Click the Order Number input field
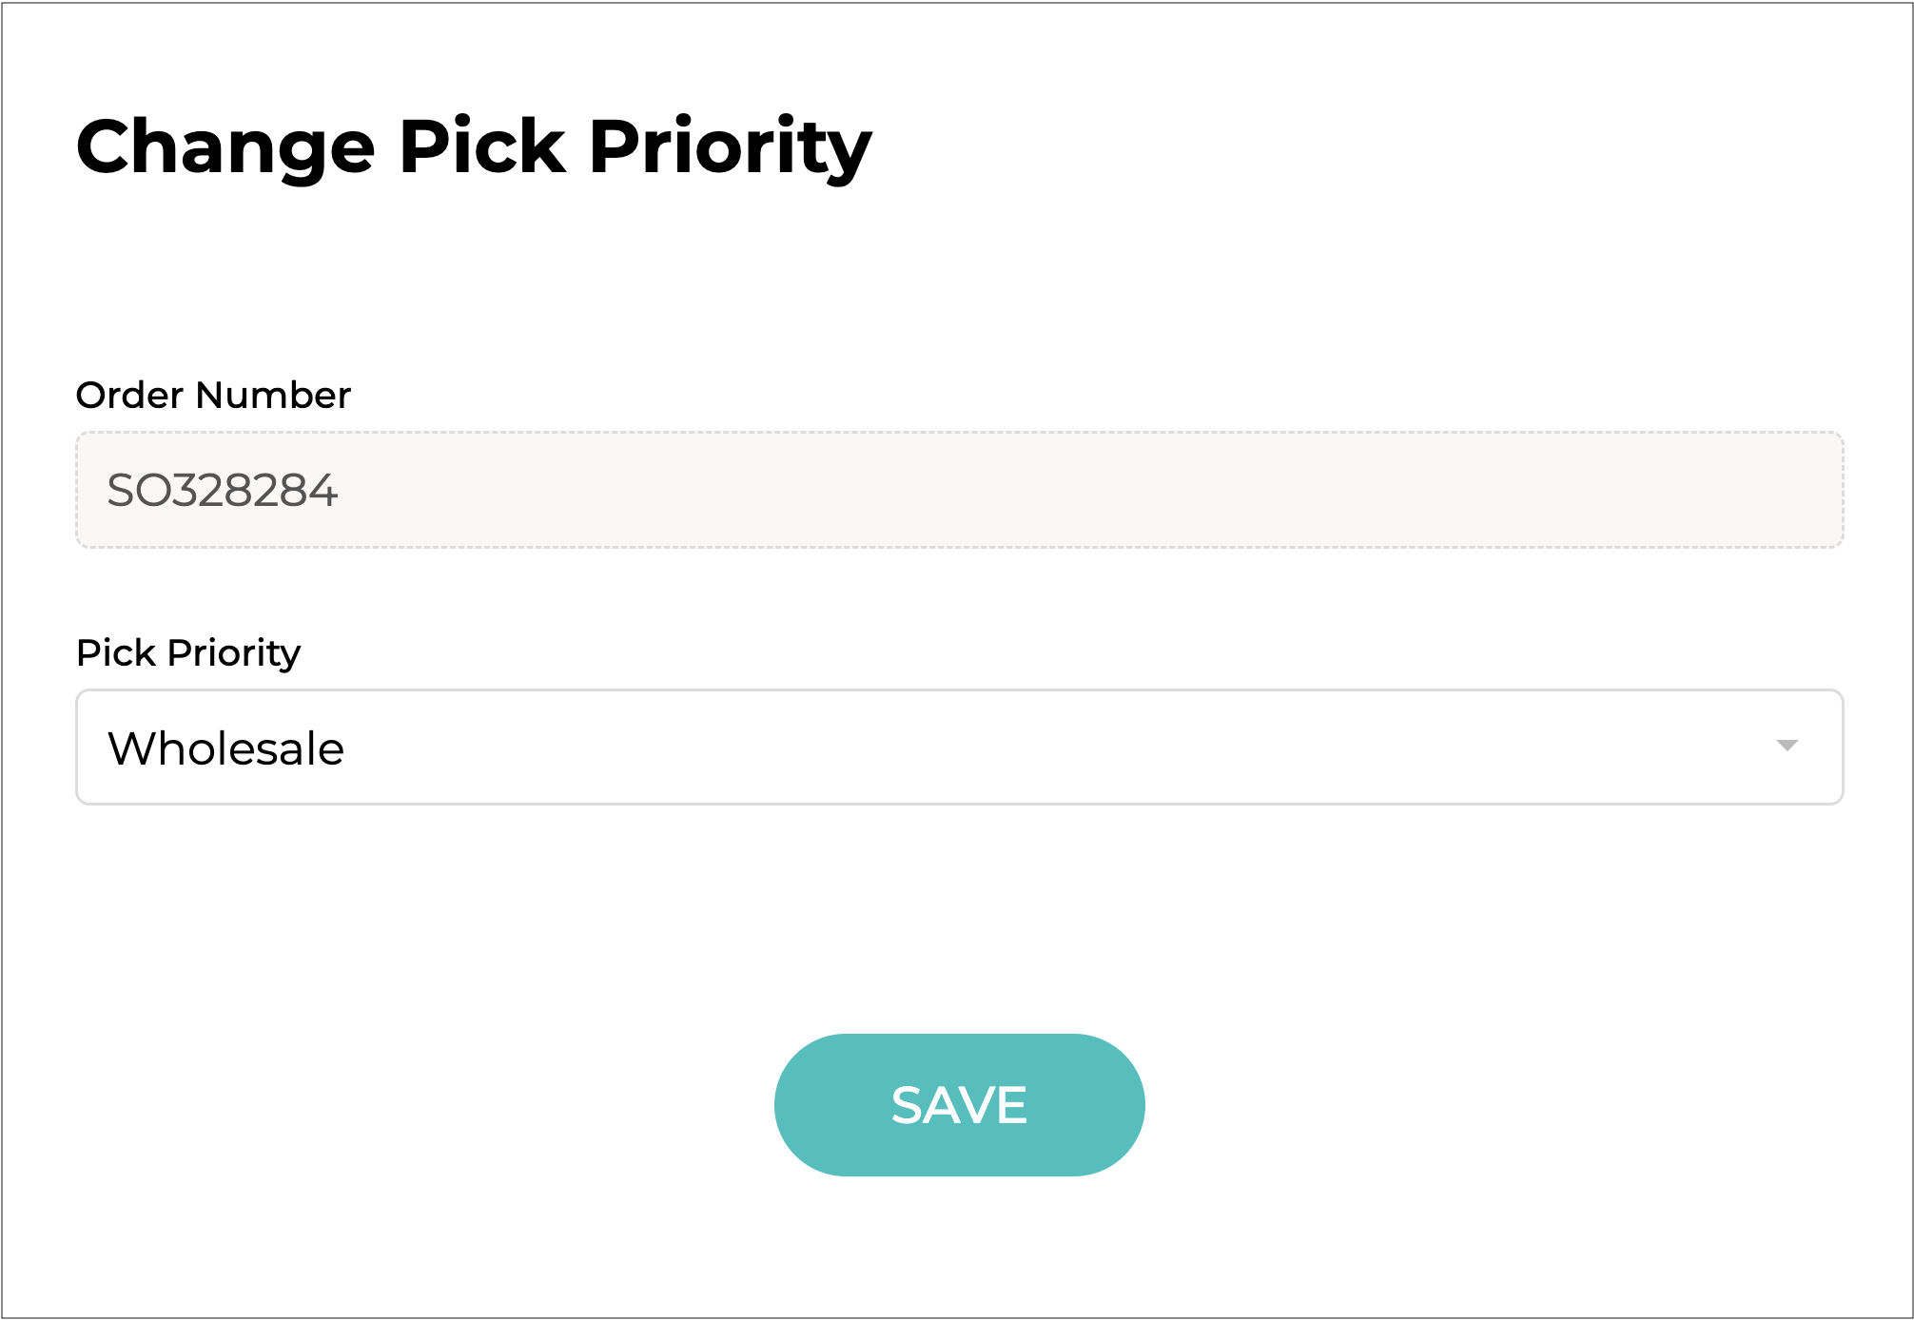 click(959, 490)
